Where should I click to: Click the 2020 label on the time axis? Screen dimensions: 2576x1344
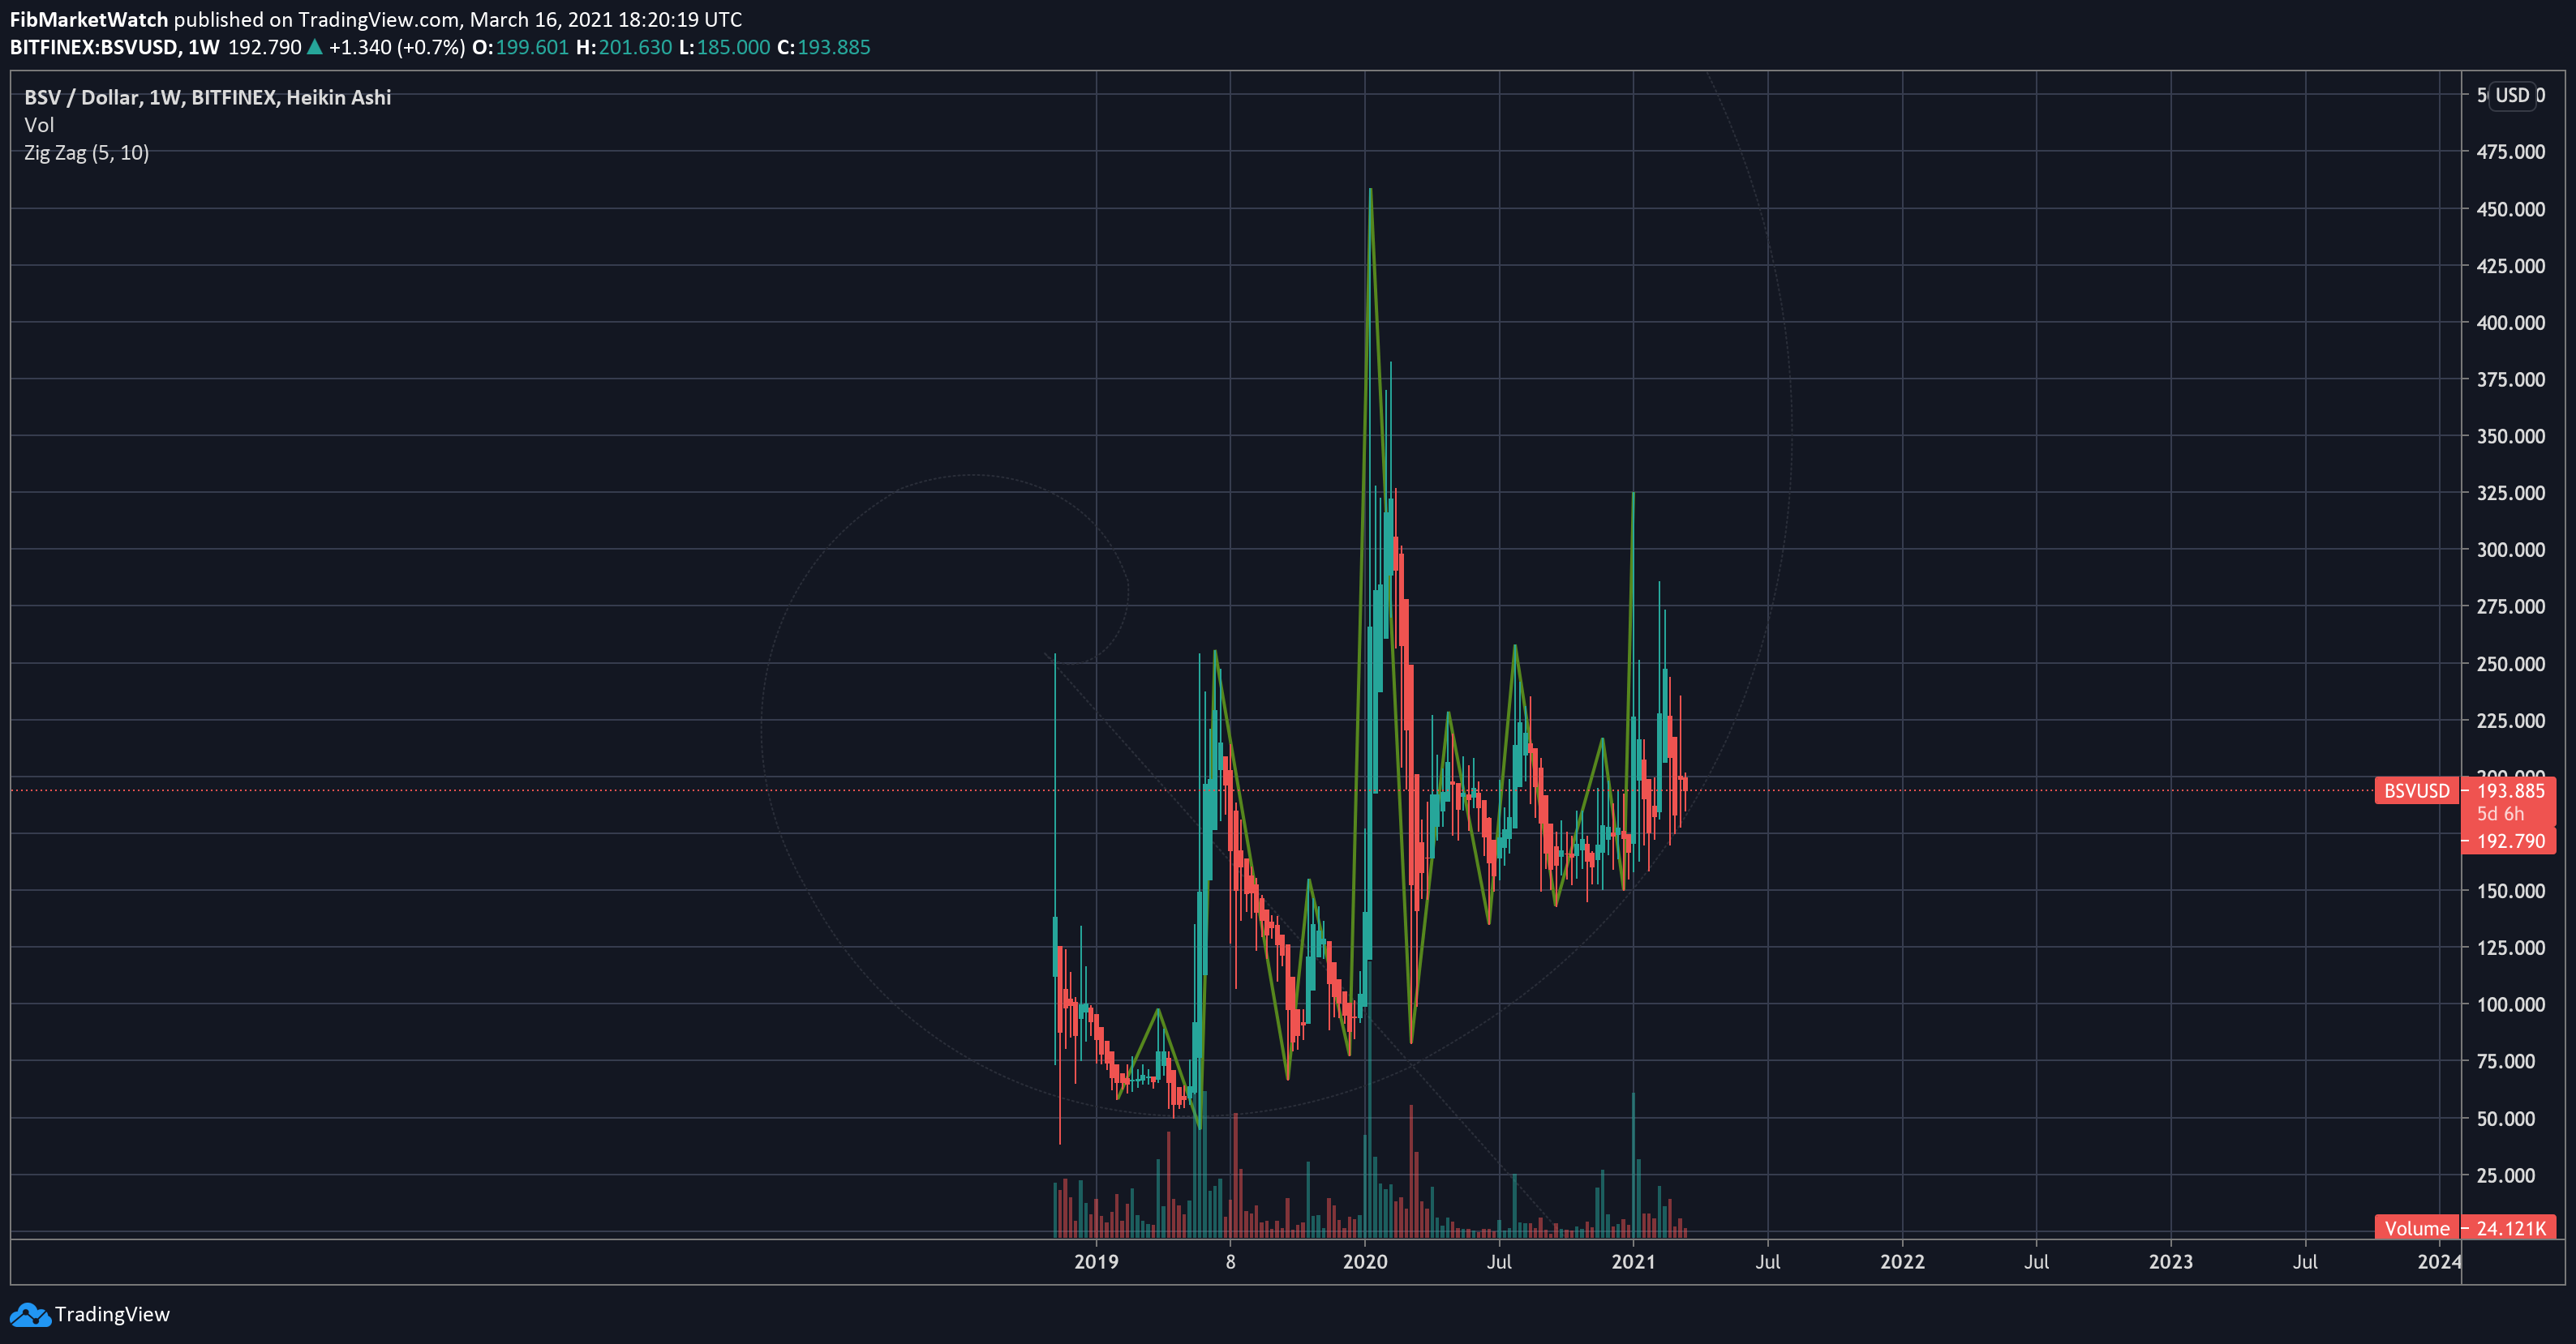1365,1261
